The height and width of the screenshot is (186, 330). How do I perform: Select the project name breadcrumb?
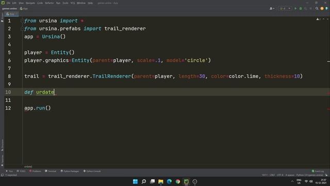(x=9, y=9)
